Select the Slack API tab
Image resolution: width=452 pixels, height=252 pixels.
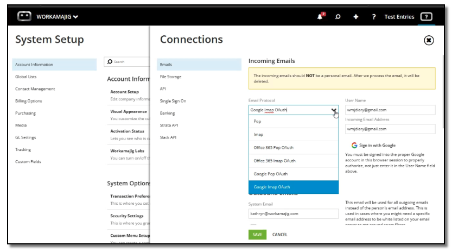point(168,137)
